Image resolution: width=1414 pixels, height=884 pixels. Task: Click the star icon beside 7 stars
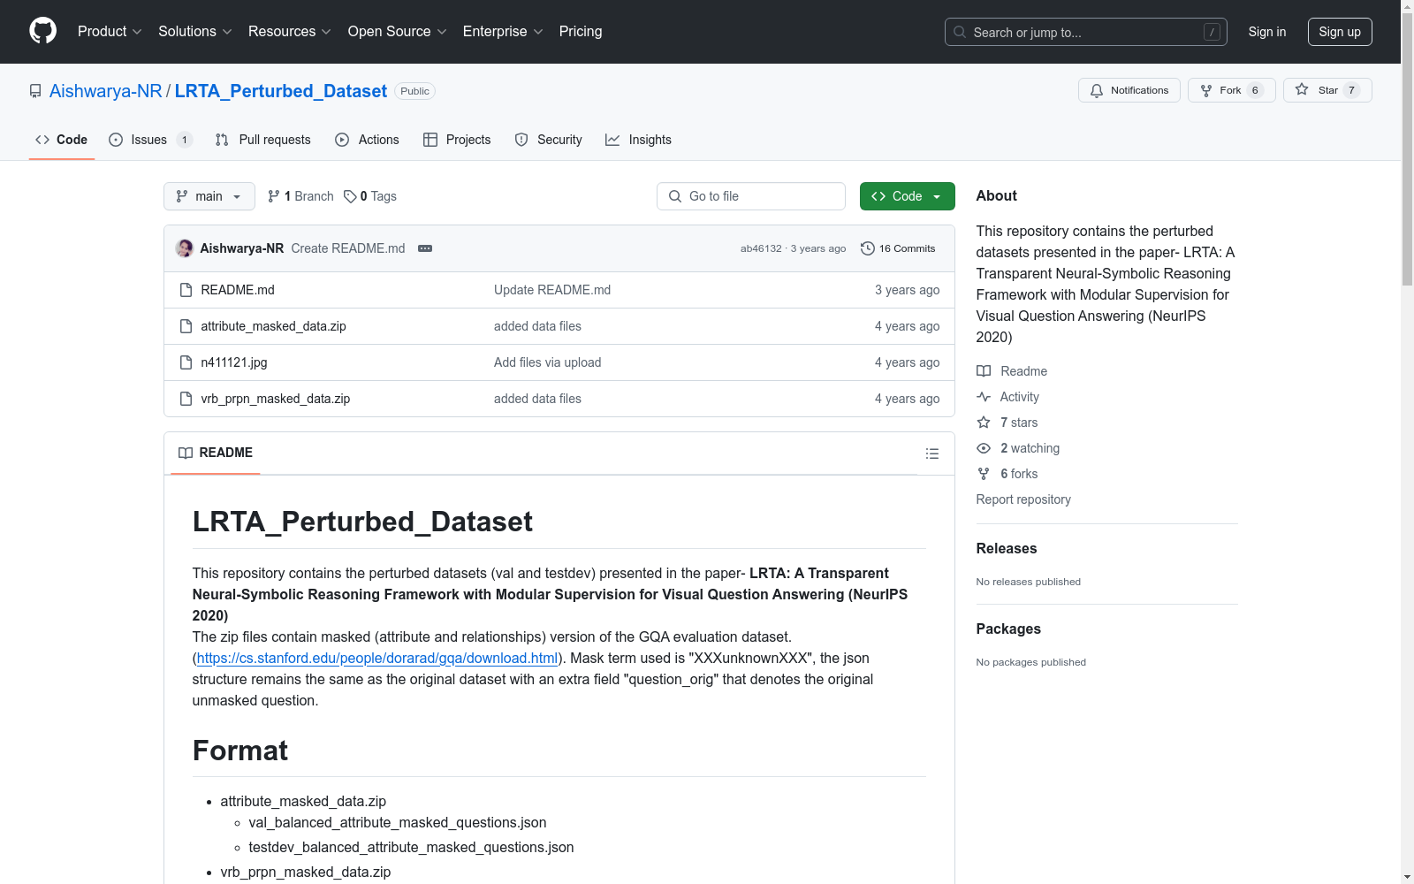point(984,423)
